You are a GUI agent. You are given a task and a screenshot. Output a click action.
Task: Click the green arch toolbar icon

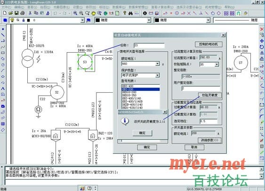tap(239, 13)
